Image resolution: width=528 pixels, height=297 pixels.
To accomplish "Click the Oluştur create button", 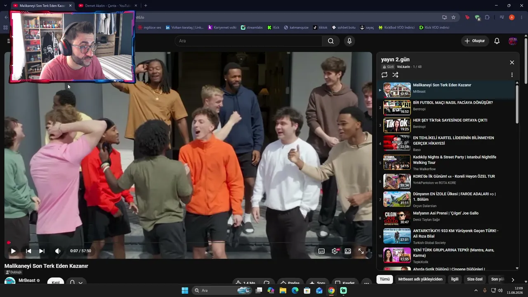I will (475, 41).
